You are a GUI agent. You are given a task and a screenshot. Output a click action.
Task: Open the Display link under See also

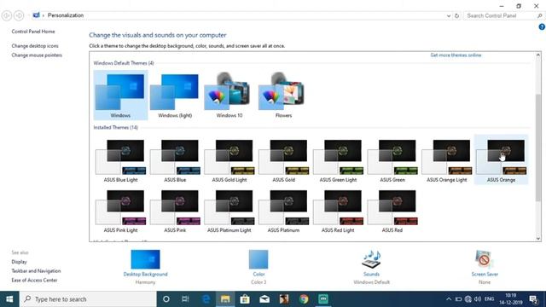pyautogui.click(x=19, y=262)
